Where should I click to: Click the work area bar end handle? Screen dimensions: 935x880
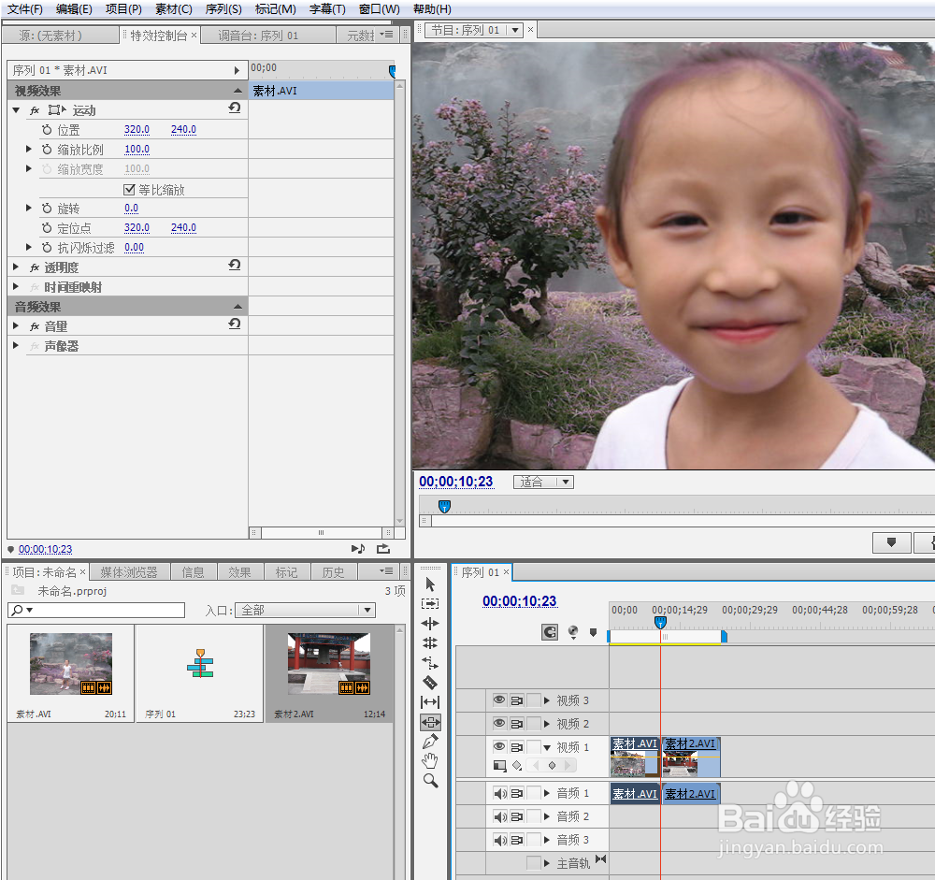724,637
